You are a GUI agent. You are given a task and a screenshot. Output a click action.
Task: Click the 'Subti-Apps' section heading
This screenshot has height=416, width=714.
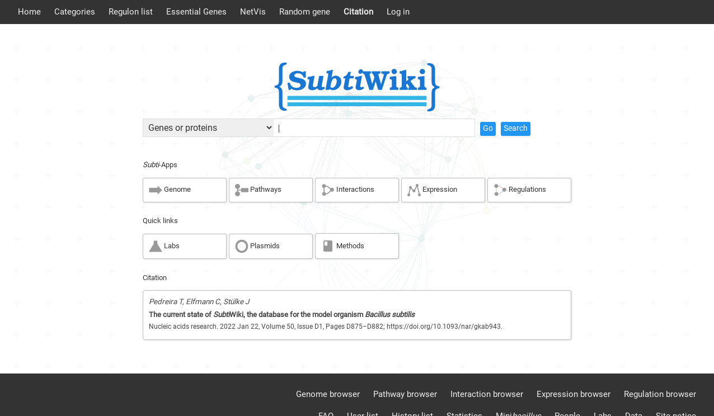(160, 165)
